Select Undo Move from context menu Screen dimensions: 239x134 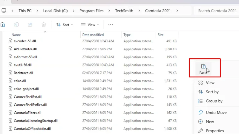point(216,113)
